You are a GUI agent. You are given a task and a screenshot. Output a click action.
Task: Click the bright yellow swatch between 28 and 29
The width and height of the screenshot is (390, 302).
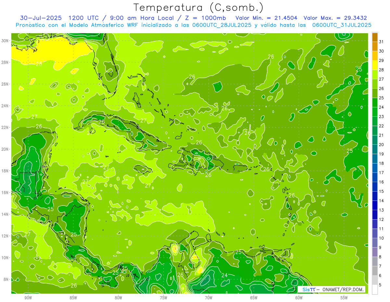pyautogui.click(x=375, y=65)
